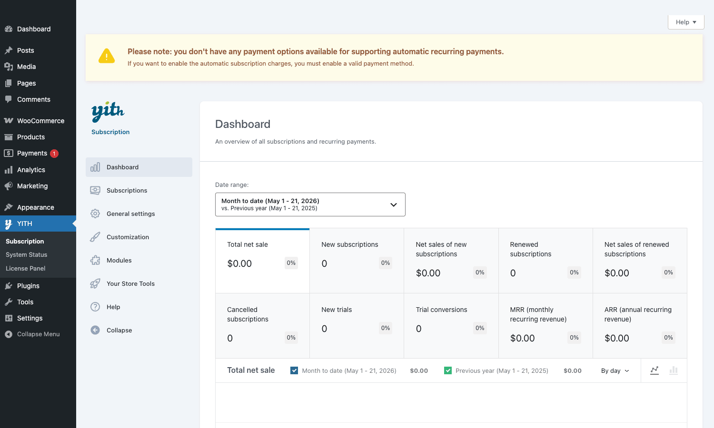Image resolution: width=714 pixels, height=428 pixels.
Task: Open License Panel submenu item
Action: 26,269
